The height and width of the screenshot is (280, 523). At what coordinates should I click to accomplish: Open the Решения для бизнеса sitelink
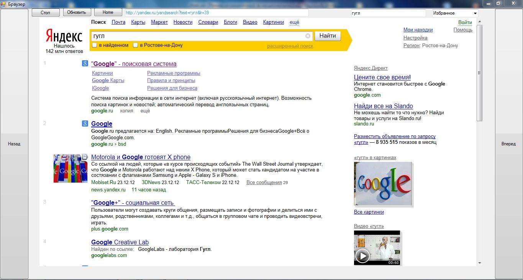[172, 88]
